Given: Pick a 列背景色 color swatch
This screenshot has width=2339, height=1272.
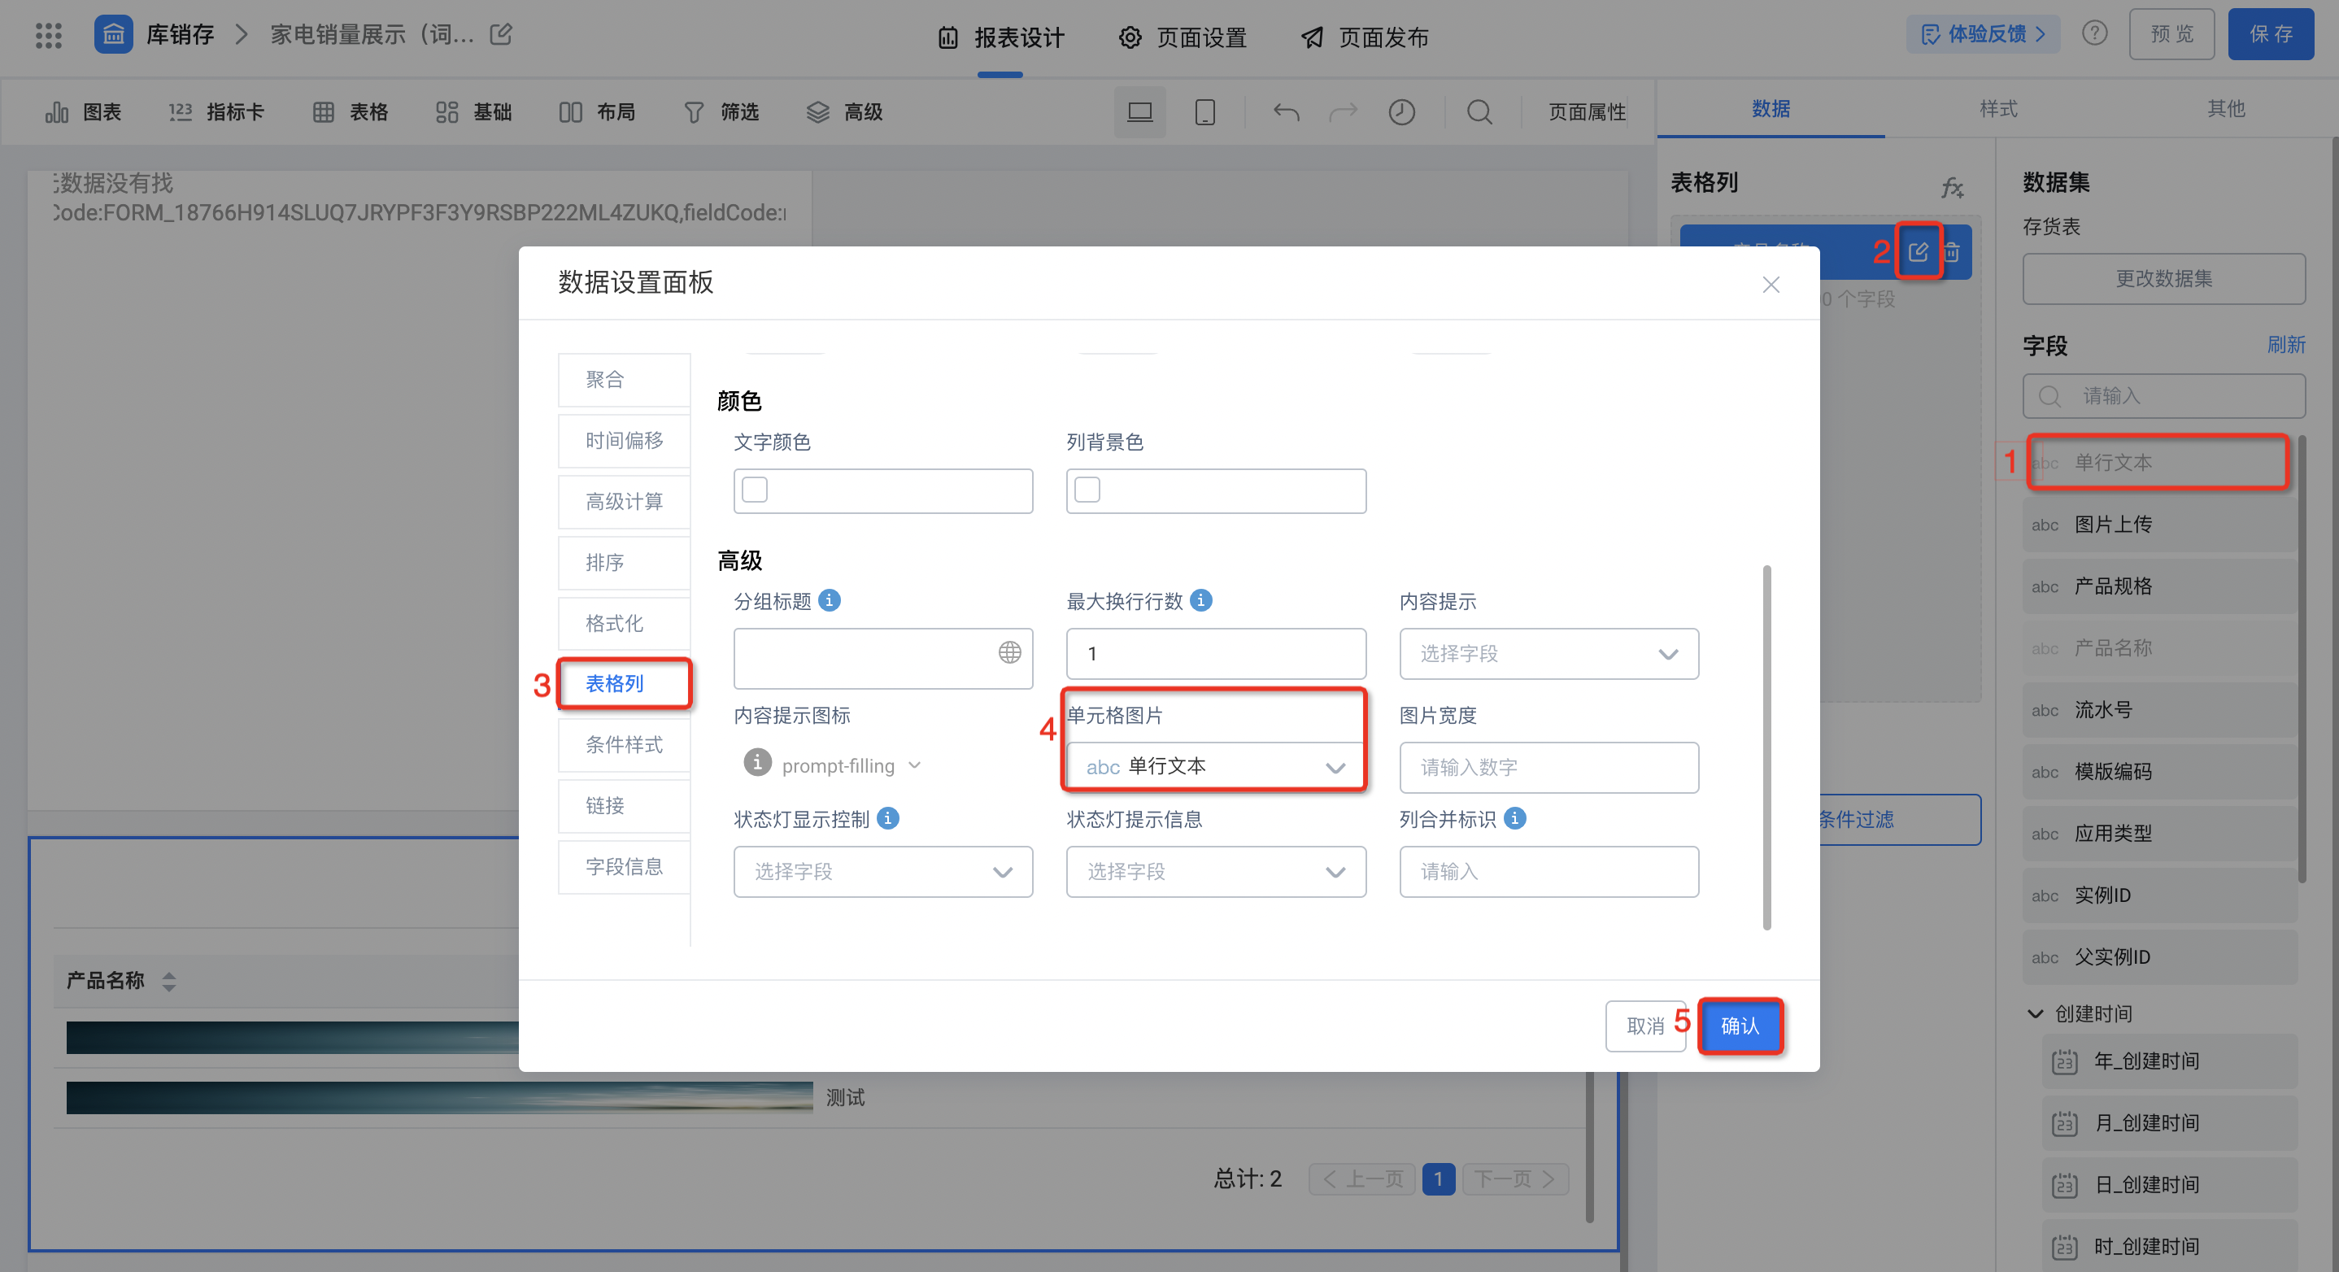Looking at the screenshot, I should (1087, 490).
